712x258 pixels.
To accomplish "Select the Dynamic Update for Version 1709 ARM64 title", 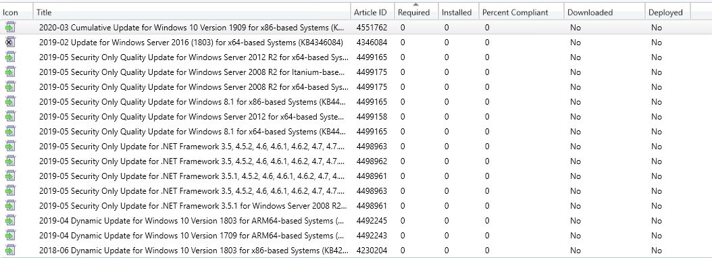I will point(192,236).
